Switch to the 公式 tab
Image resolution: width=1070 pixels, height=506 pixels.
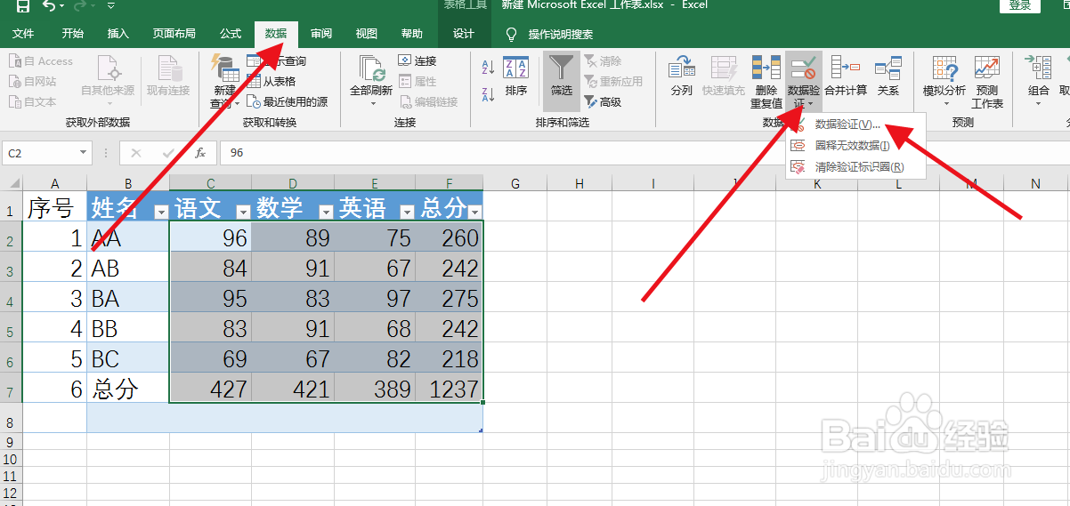[x=231, y=34]
